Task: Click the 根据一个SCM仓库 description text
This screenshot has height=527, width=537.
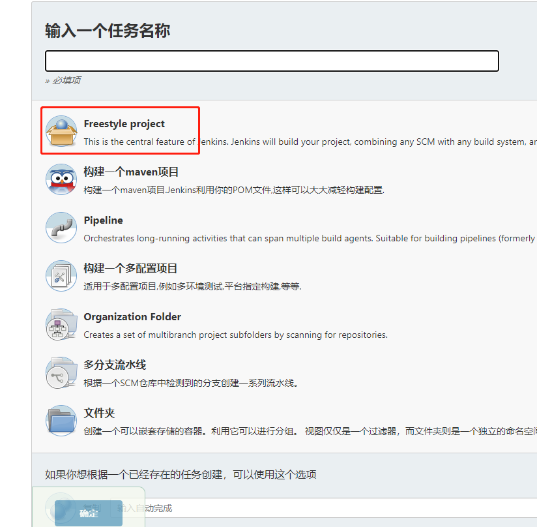Action: (191, 383)
